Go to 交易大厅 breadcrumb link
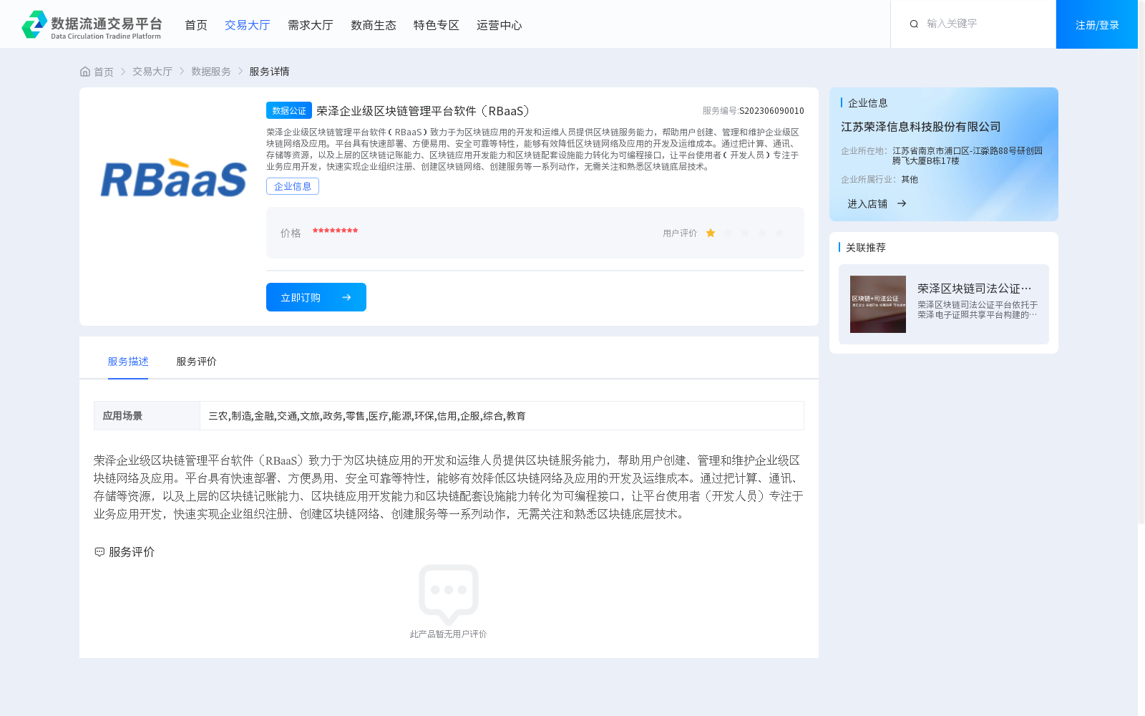Viewport: 1145px width, 716px height. (x=152, y=72)
